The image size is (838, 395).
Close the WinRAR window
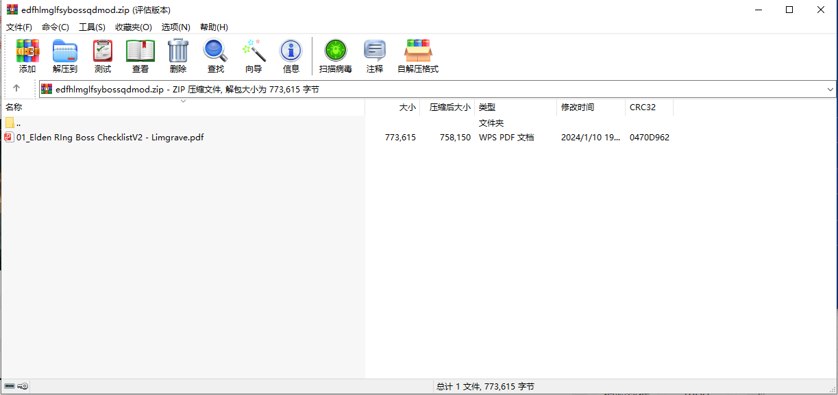coord(821,10)
